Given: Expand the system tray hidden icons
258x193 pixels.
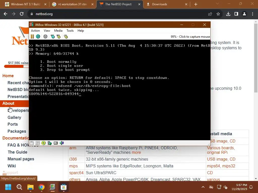Looking at the screenshot, I should point(203,187).
